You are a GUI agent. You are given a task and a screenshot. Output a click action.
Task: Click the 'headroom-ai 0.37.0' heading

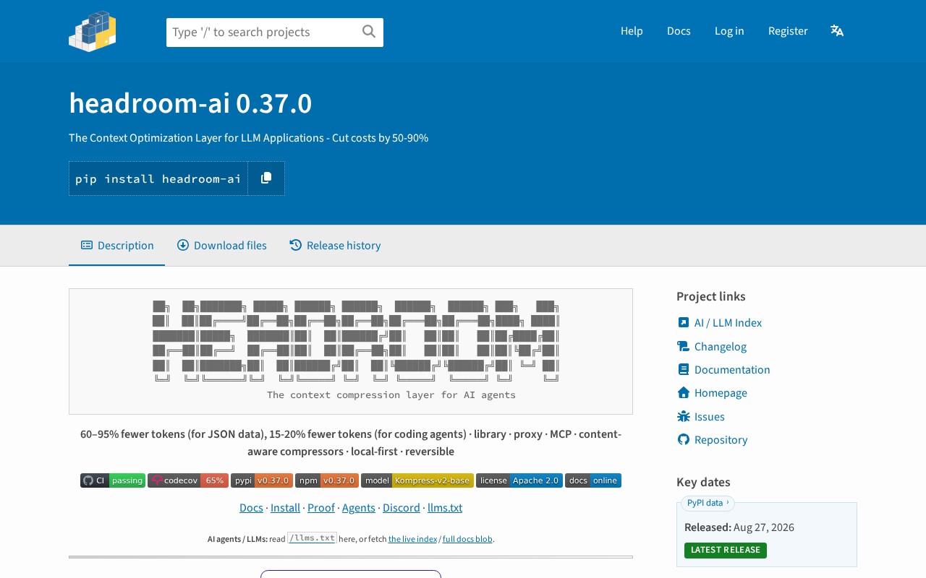point(190,104)
